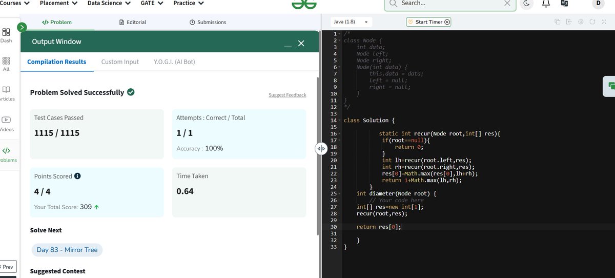Open Day 83 - Mirror Tree problem
The height and width of the screenshot is (278, 615).
tap(67, 250)
